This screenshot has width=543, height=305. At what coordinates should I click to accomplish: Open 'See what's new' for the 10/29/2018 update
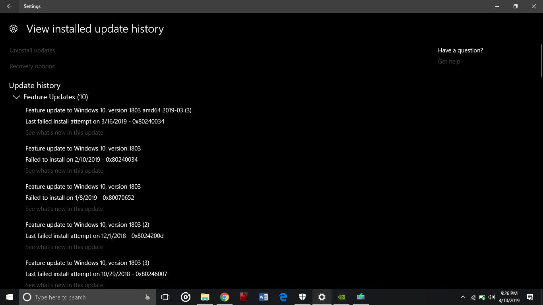click(x=64, y=285)
